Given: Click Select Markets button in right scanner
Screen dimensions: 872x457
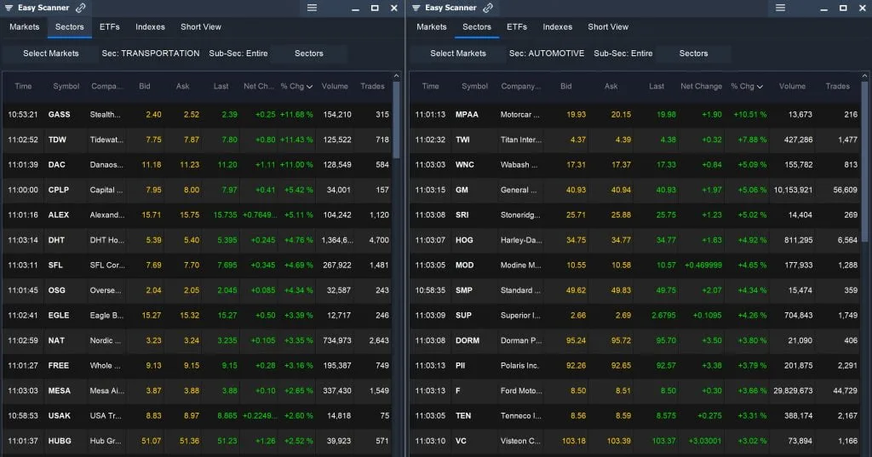Looking at the screenshot, I should (x=457, y=54).
